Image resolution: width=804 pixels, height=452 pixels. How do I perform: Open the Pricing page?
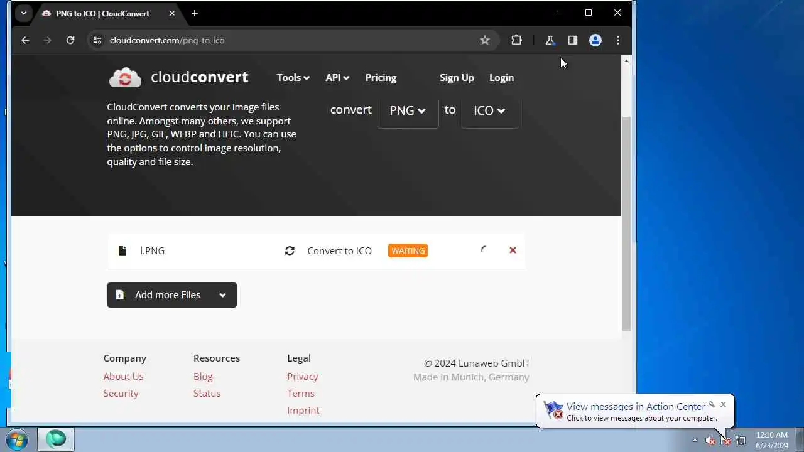click(381, 78)
